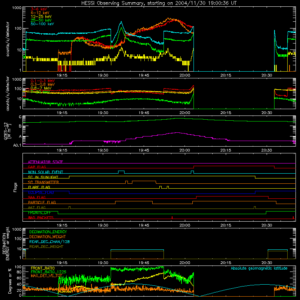Click the SAA_FLAG label
300x300 pixels.
coord(37,197)
